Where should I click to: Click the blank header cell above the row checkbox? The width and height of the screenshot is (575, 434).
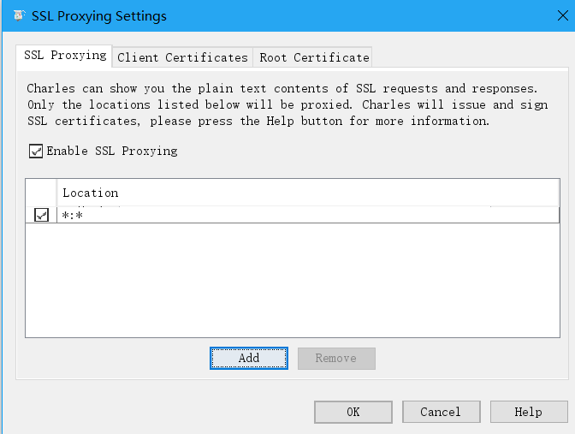pyautogui.click(x=41, y=193)
